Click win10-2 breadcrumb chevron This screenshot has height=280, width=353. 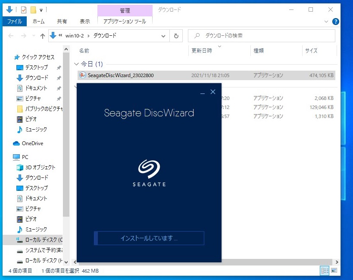[88, 36]
